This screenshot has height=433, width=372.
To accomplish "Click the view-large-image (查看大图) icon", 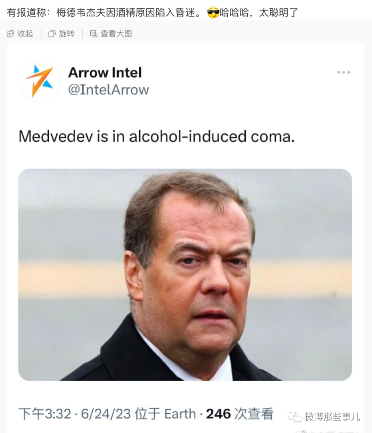I will tap(94, 34).
